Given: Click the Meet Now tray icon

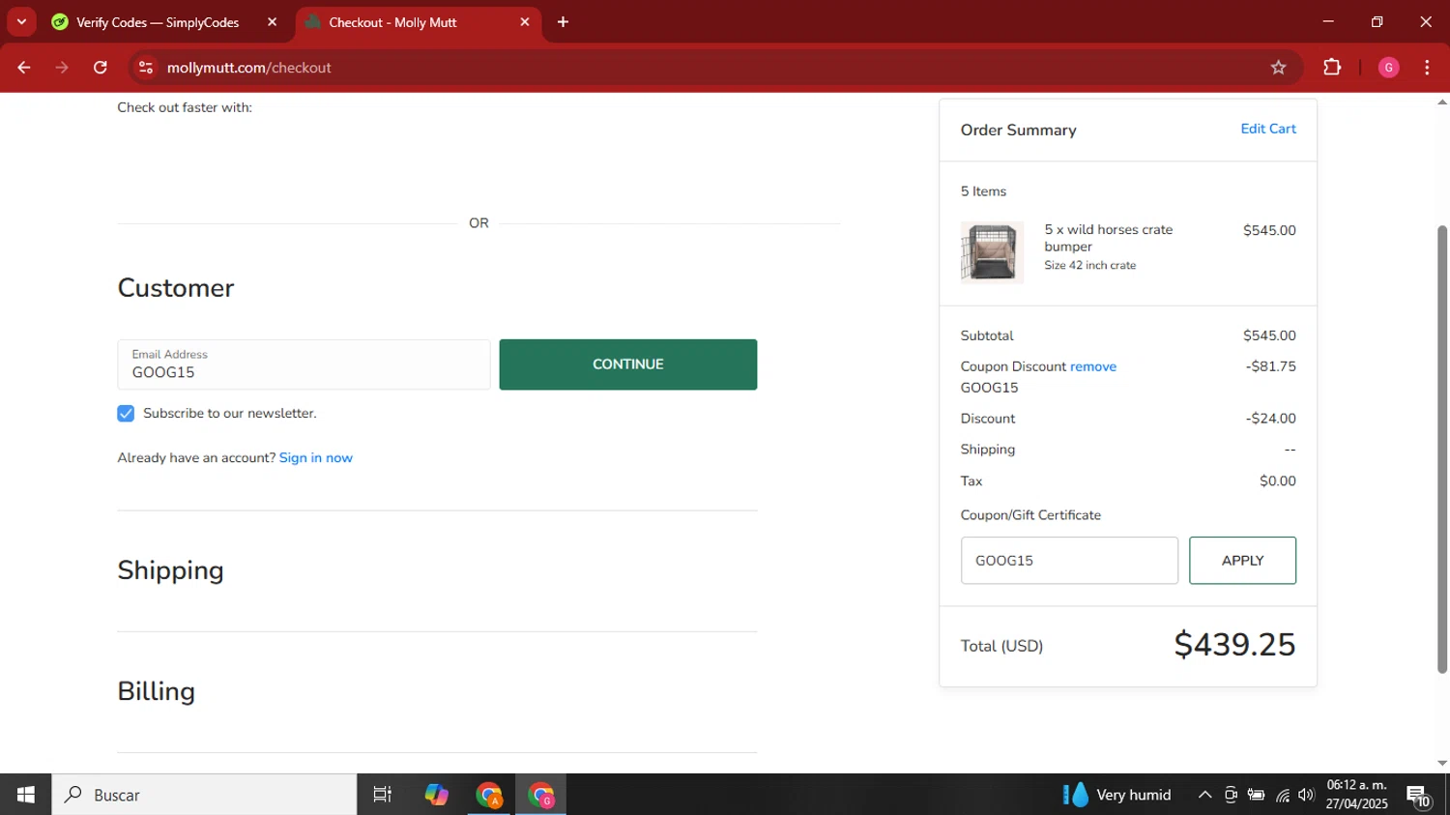Looking at the screenshot, I should 1231,795.
